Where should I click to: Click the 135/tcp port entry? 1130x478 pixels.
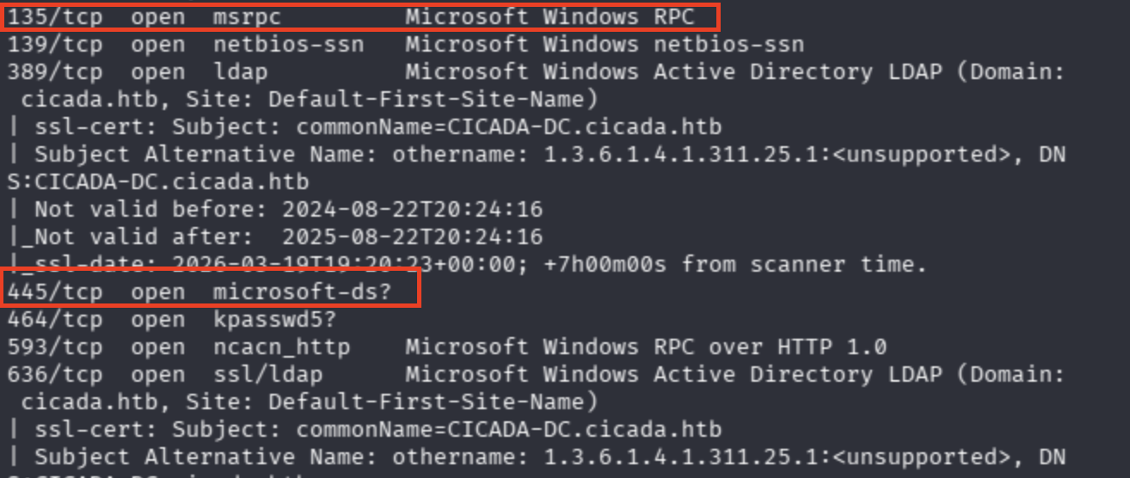[x=55, y=16]
